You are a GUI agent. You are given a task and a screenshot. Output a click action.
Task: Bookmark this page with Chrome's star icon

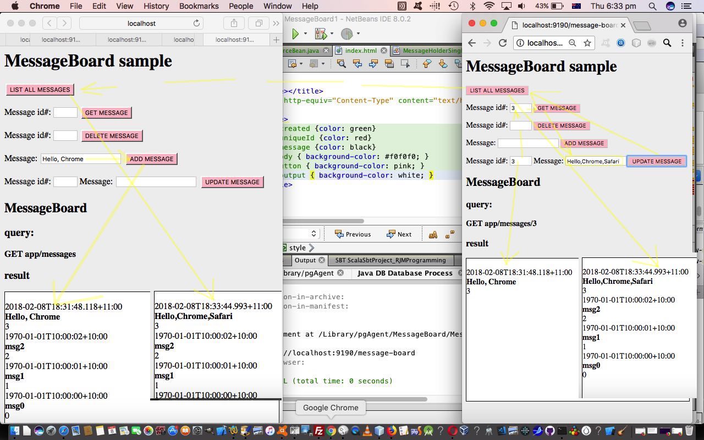(587, 43)
